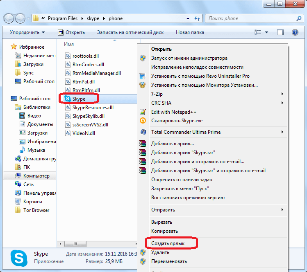307x272 pixels.
Task: Select Sync folder under Избранное
Action: [28, 73]
